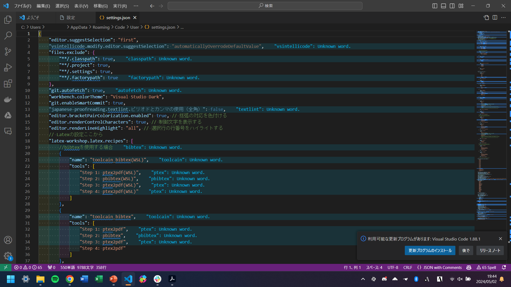The width and height of the screenshot is (511, 287).
Task: Toggle the secondary side bar layout button
Action: (x=452, y=6)
